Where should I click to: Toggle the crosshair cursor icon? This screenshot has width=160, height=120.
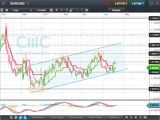coord(141,118)
